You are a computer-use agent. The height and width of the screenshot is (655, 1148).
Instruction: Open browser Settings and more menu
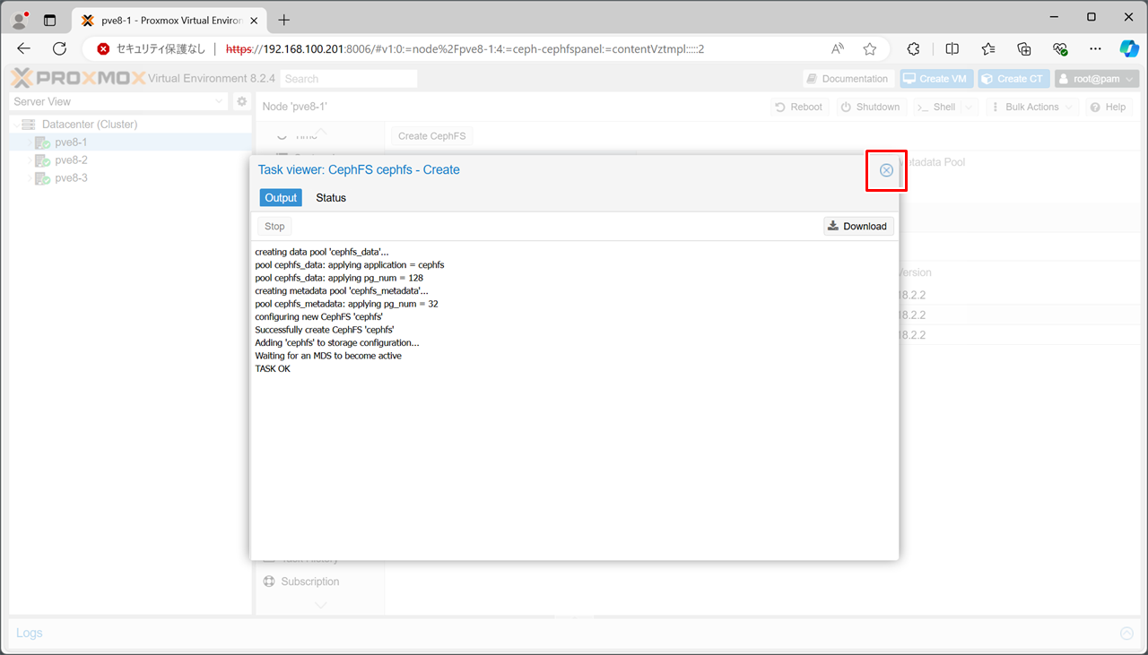(x=1095, y=49)
